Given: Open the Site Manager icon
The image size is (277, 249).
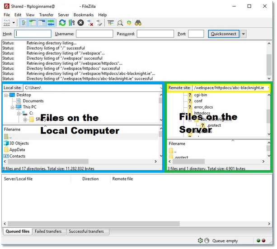Looking at the screenshot, I should (x=7, y=23).
